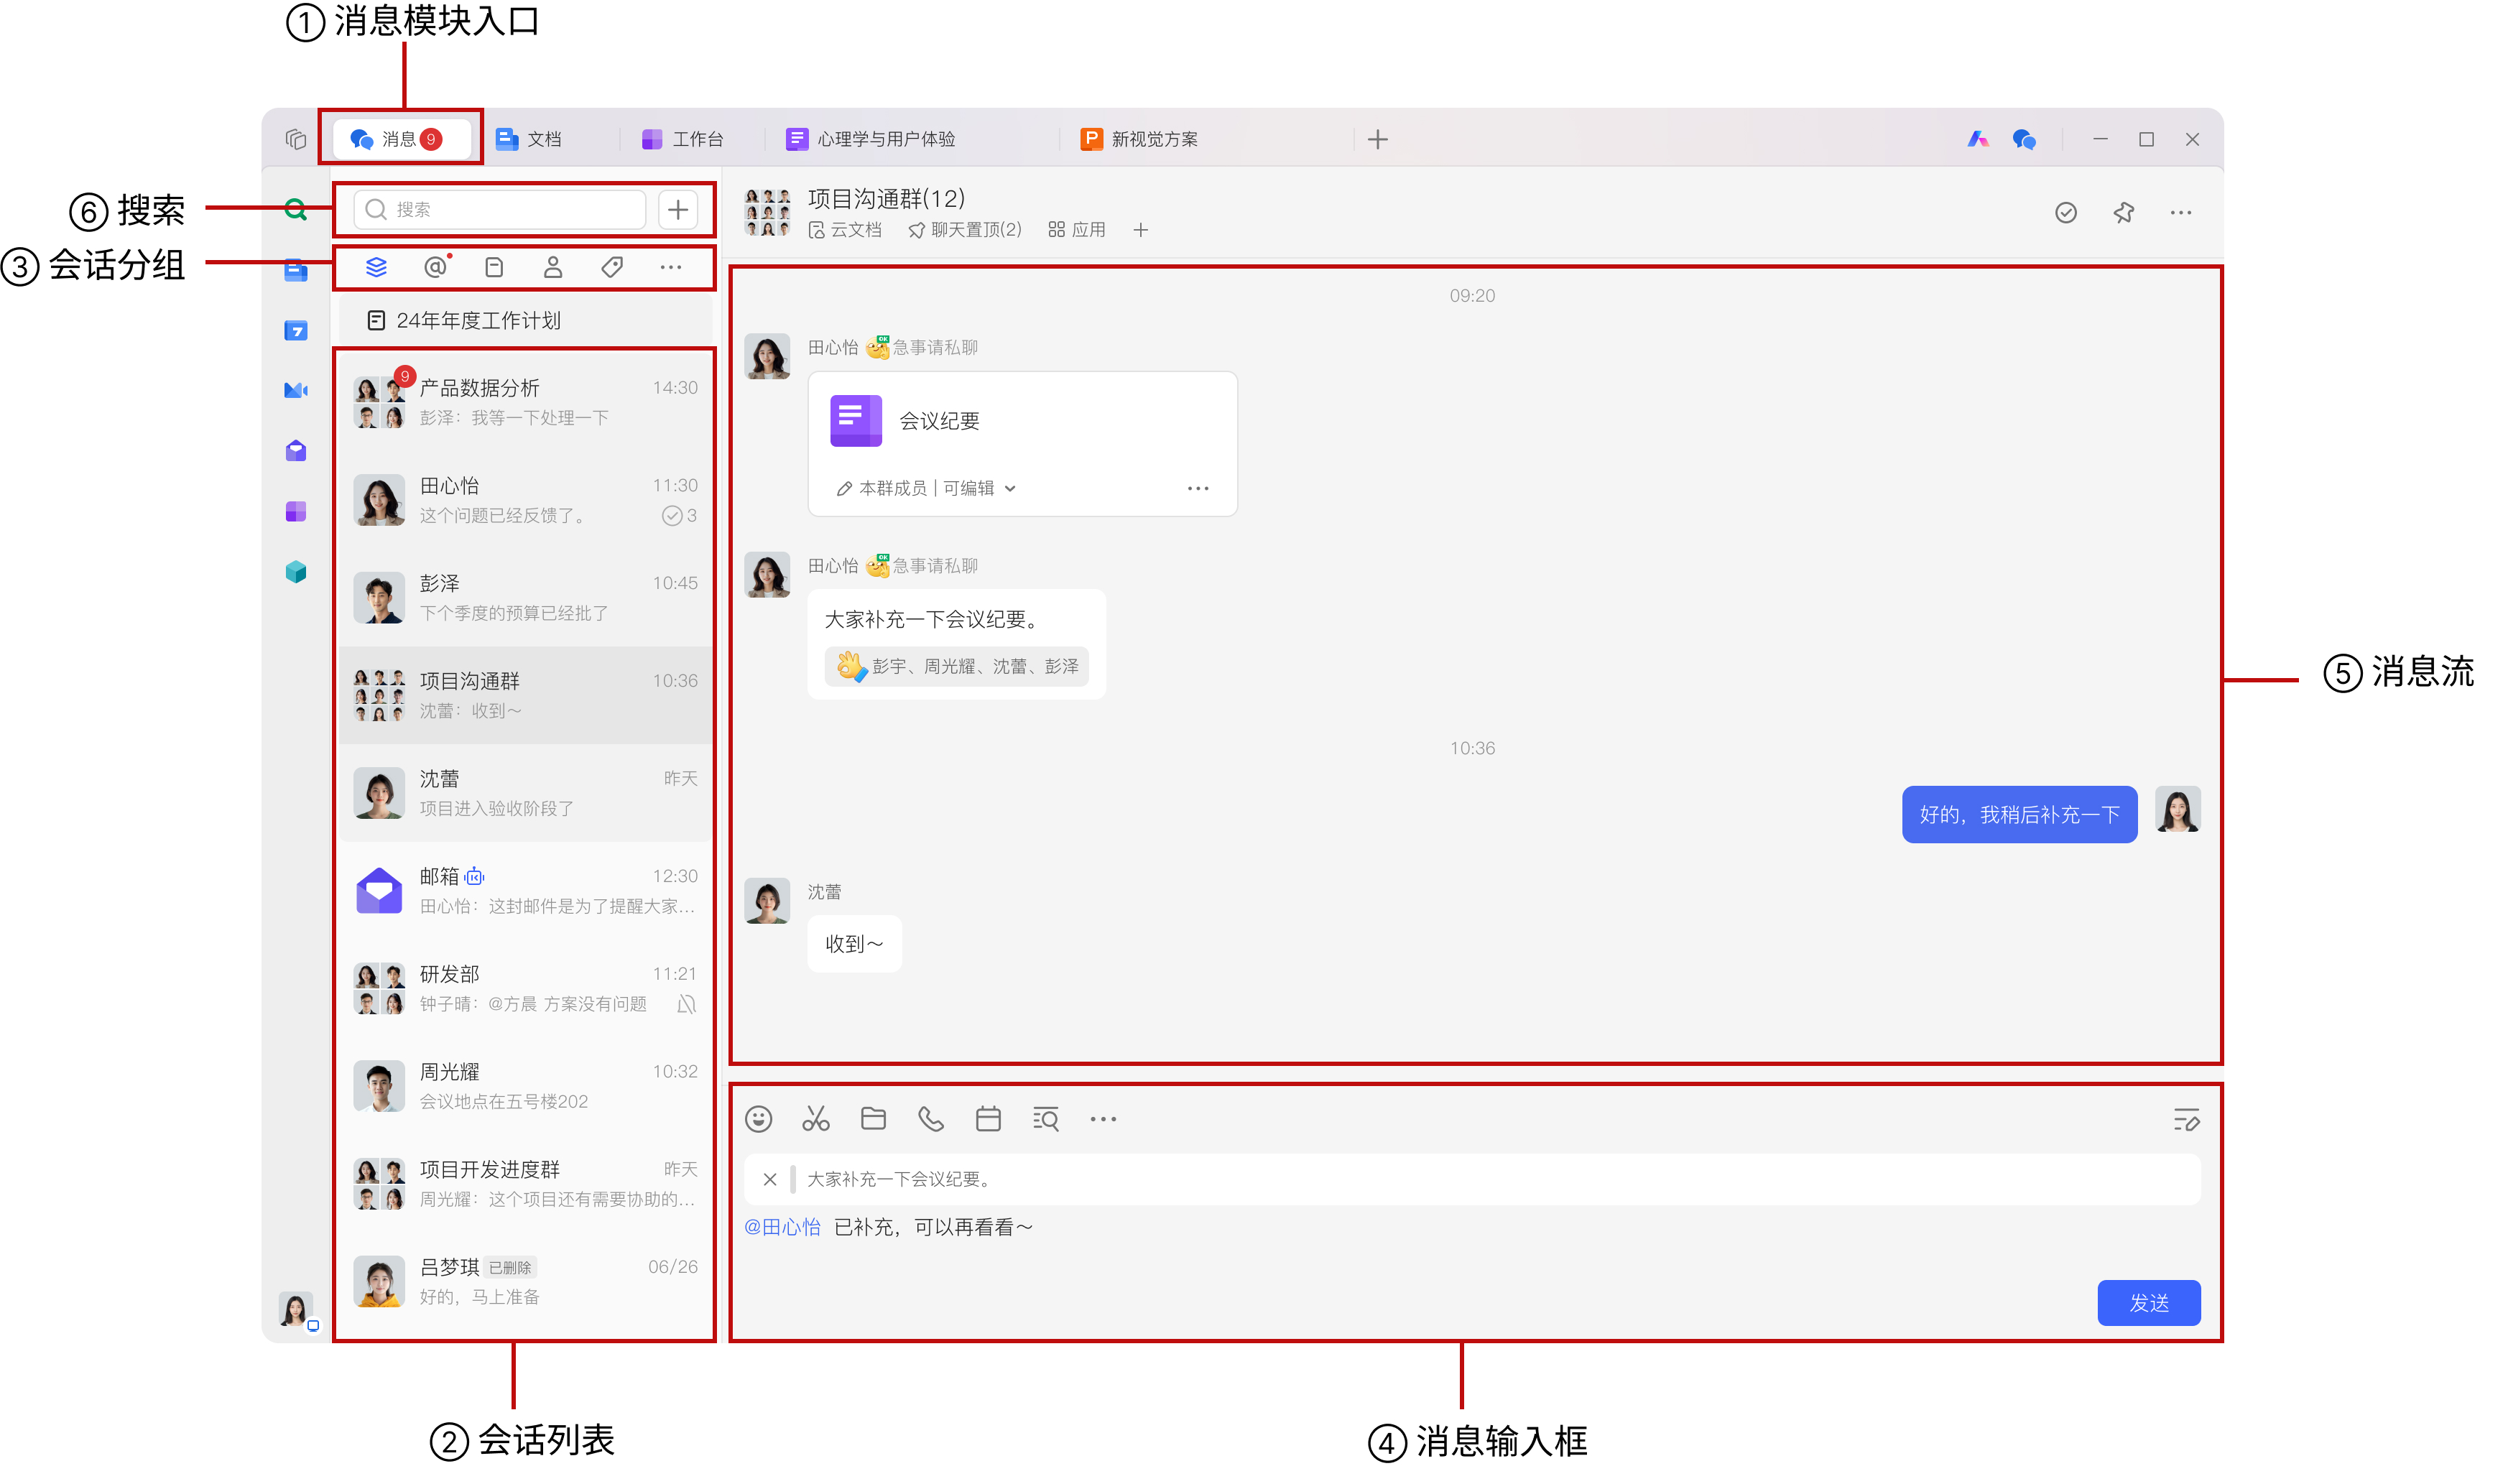Toggle the rich text editor icon
2503x1484 pixels.
point(2186,1120)
